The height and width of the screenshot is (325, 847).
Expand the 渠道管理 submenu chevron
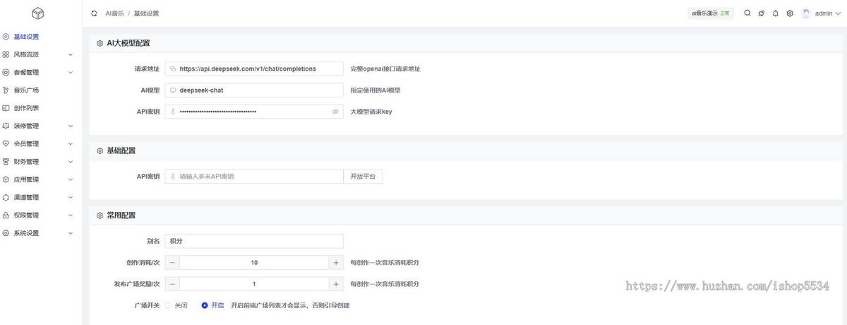[x=70, y=198]
